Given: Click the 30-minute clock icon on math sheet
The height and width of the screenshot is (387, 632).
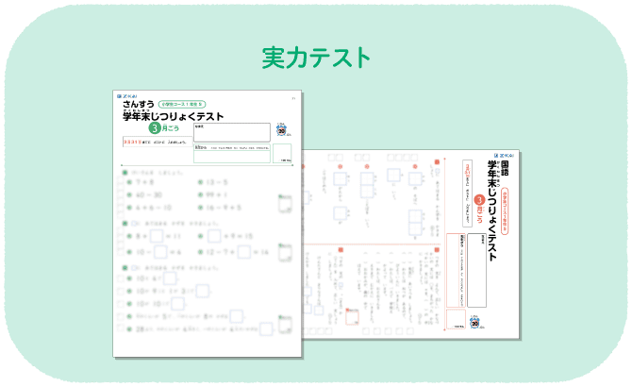Looking at the screenshot, I should click(282, 130).
